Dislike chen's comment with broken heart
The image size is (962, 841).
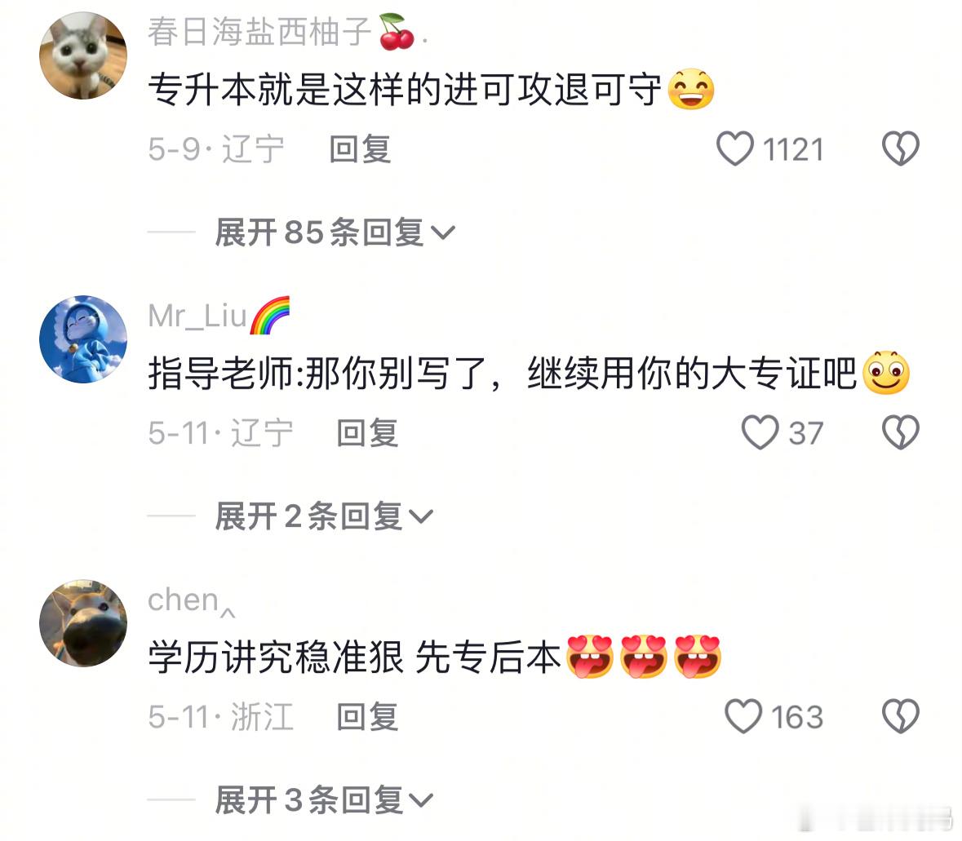coord(900,716)
